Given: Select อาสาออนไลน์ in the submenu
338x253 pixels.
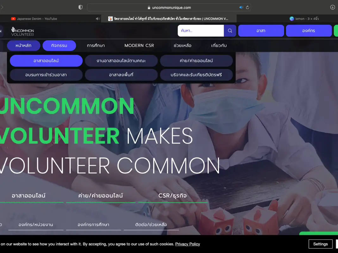Looking at the screenshot, I should [46, 61].
